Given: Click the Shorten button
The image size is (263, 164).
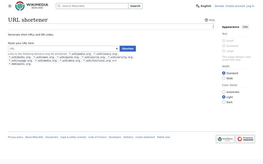Looking at the screenshot, I should pyautogui.click(x=127, y=49).
